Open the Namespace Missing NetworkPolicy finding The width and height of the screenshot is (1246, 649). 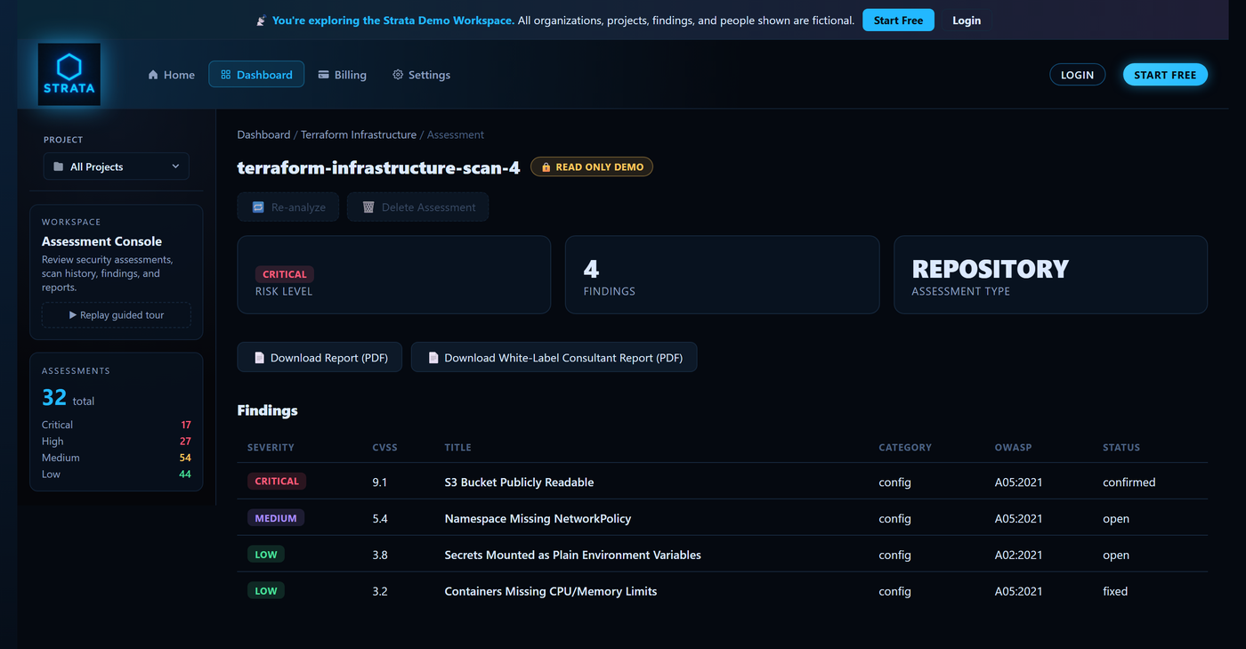point(538,518)
